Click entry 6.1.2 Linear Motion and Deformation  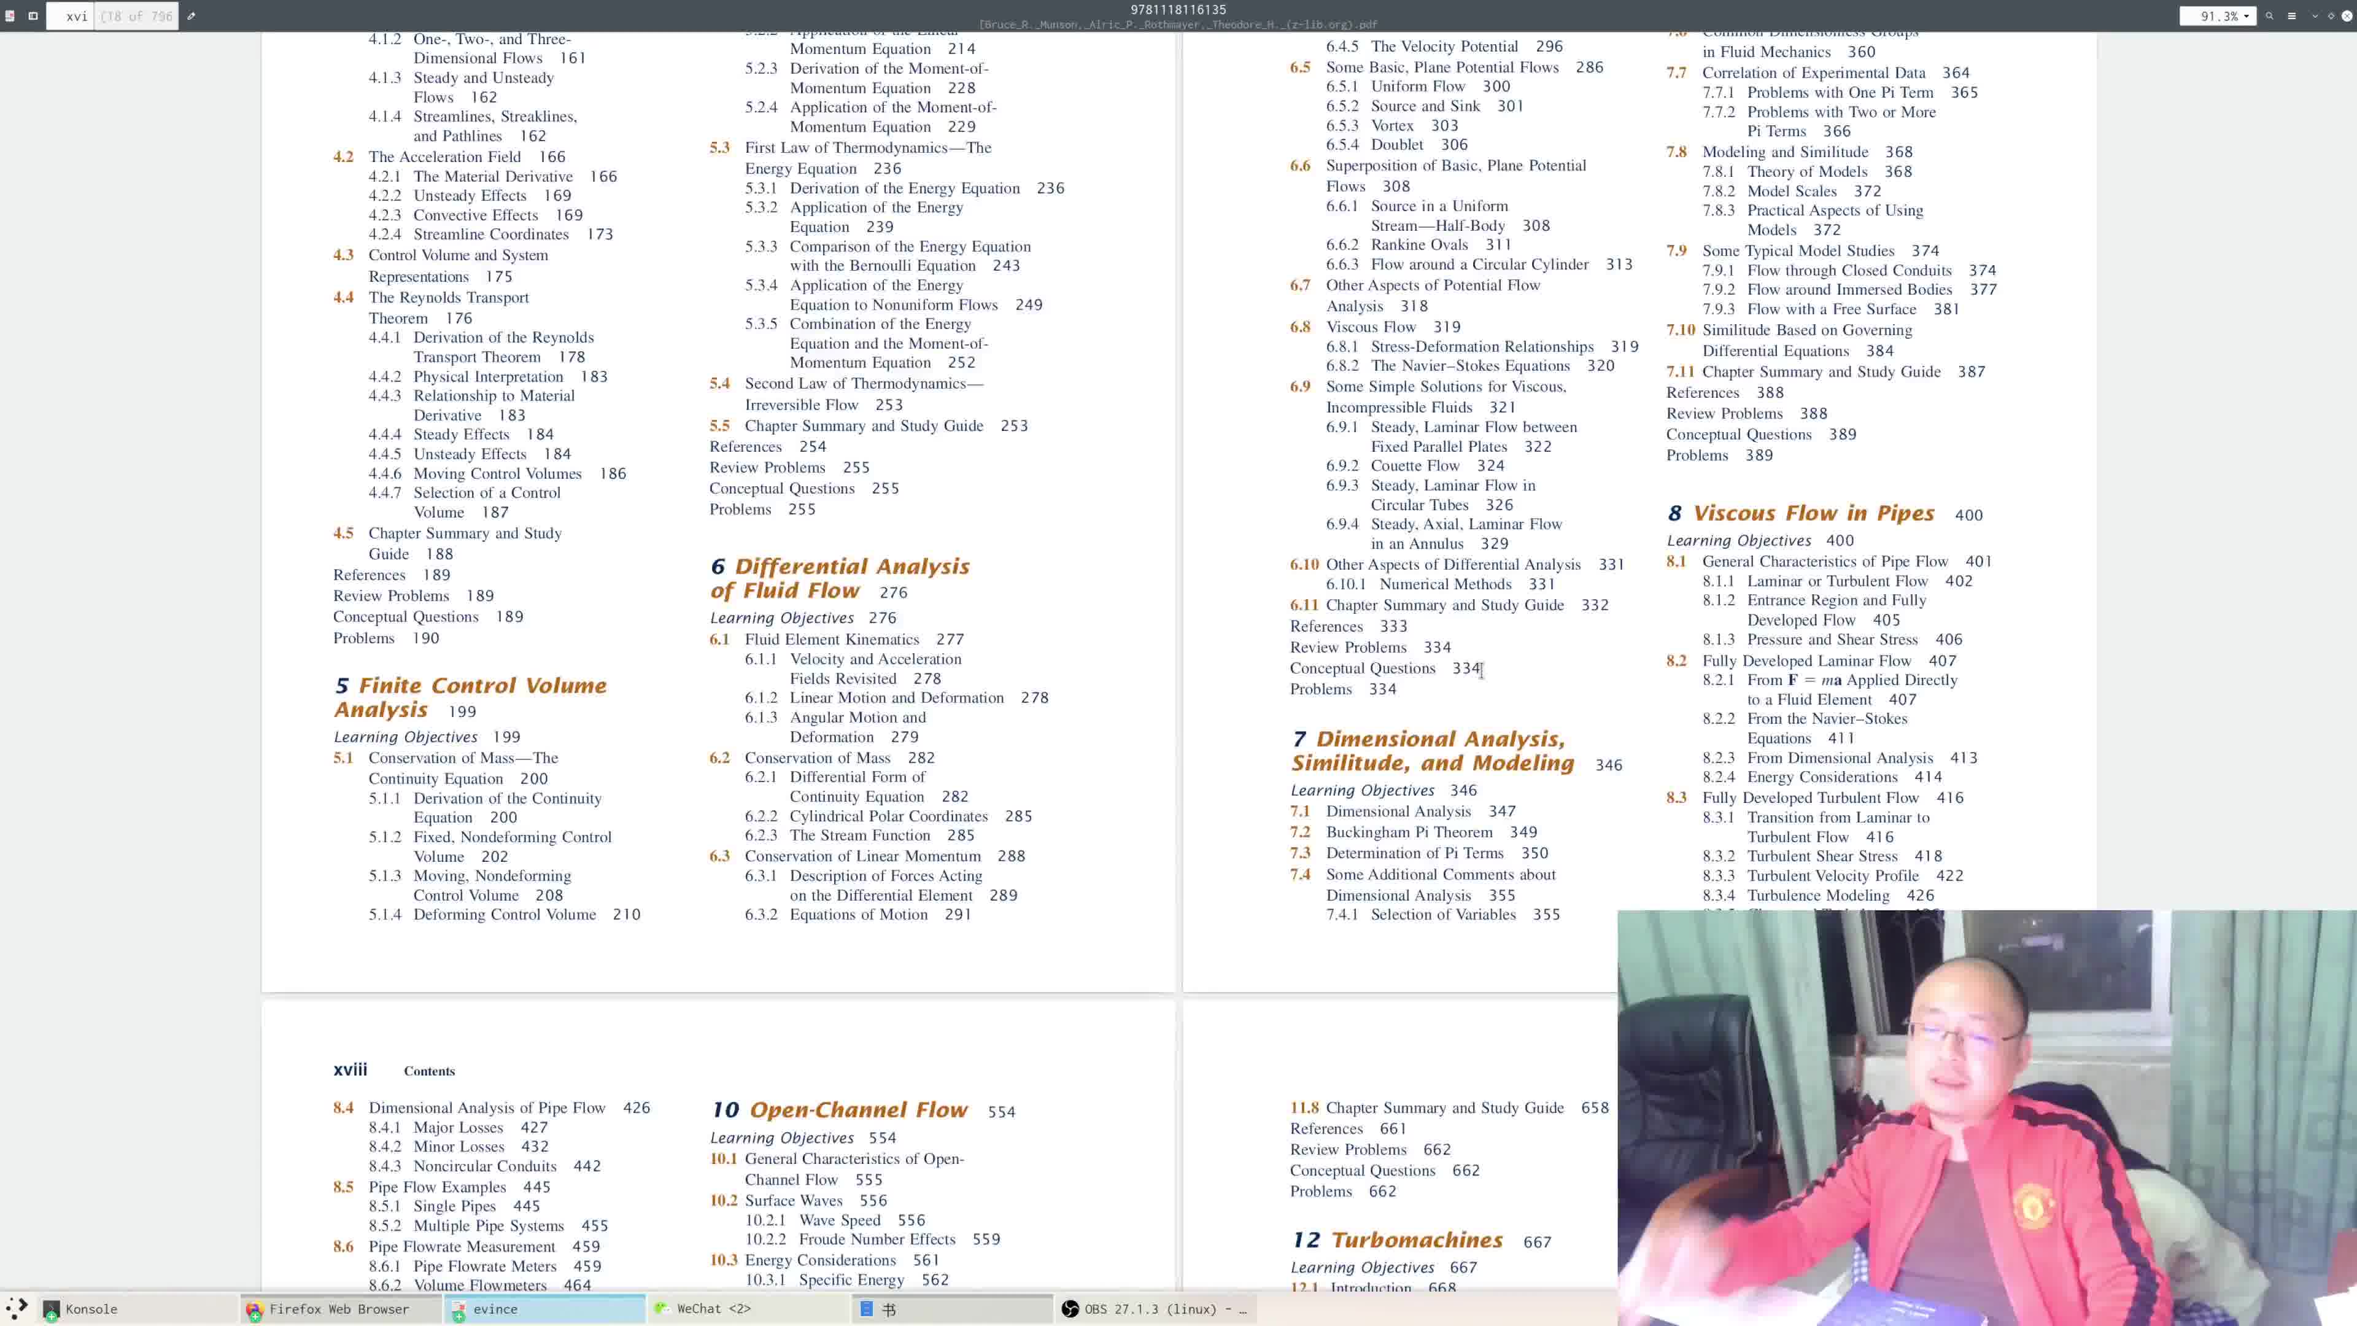point(896,697)
